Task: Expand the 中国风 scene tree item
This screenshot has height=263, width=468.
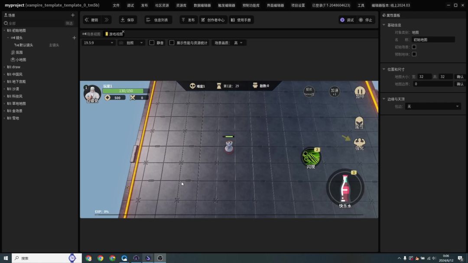Action: click(4, 74)
